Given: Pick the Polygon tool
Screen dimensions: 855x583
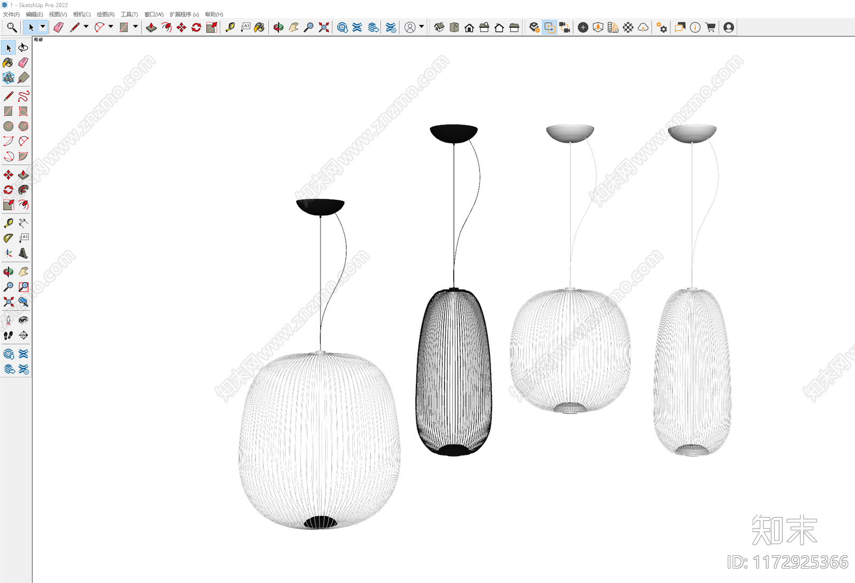Looking at the screenshot, I should point(23,126).
